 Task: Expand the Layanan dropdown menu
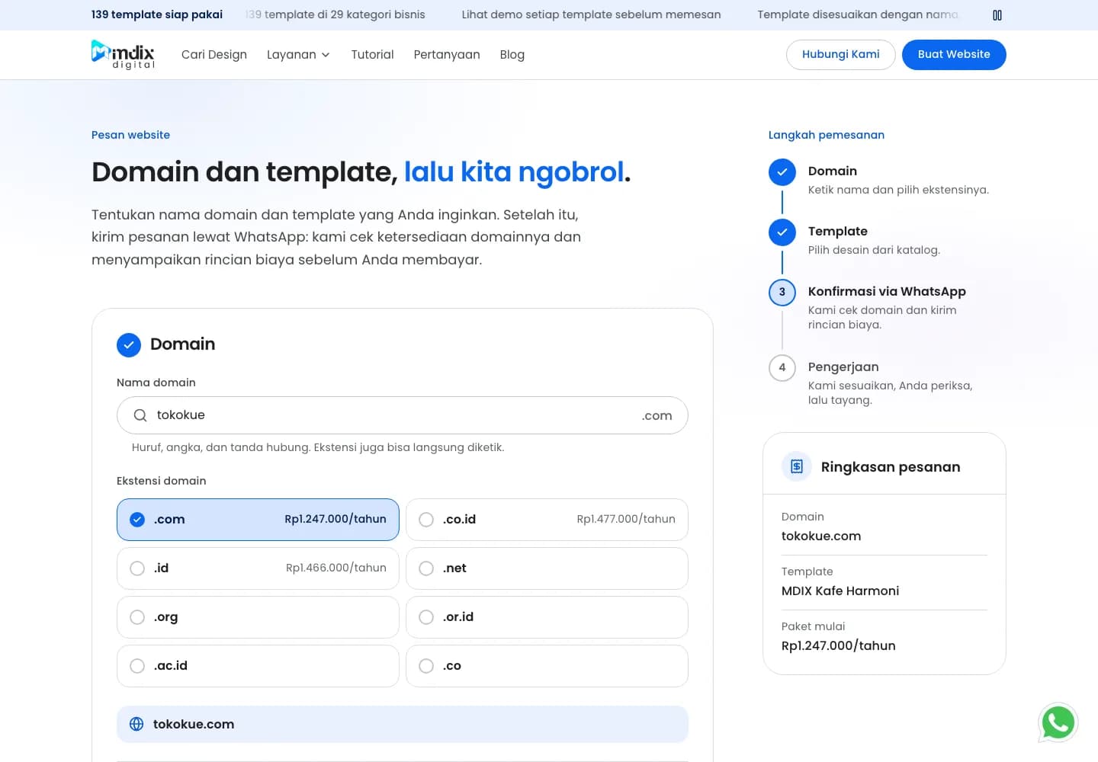click(298, 55)
